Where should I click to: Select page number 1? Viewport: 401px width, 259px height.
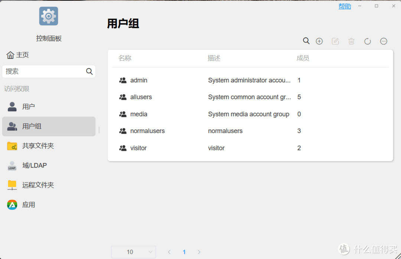click(x=184, y=252)
